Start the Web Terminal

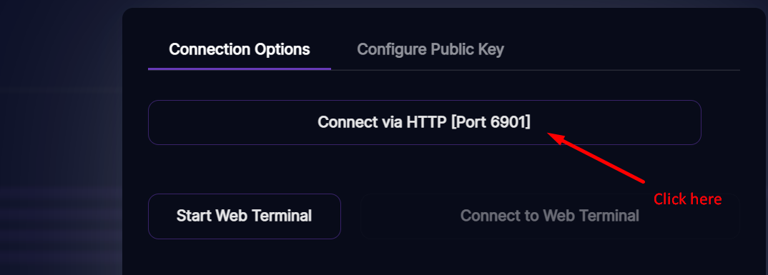[x=244, y=216]
